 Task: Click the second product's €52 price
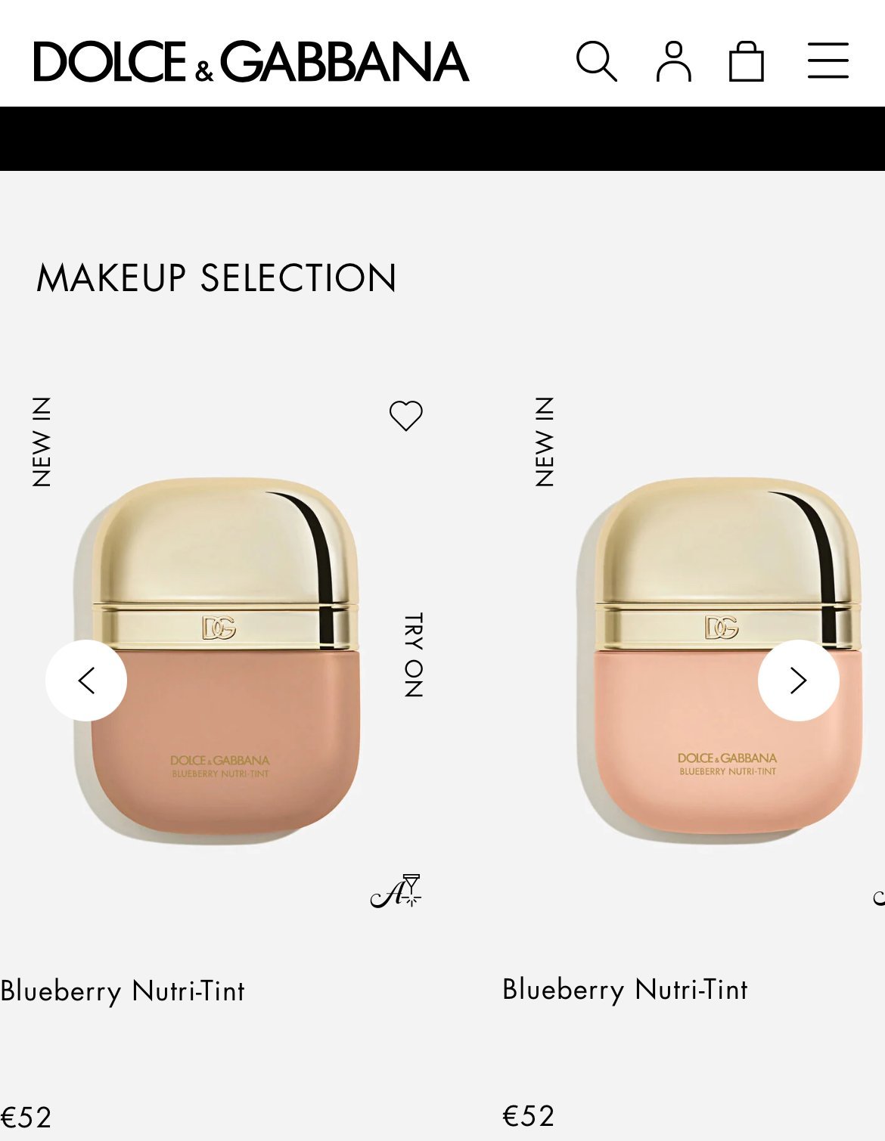(529, 1116)
